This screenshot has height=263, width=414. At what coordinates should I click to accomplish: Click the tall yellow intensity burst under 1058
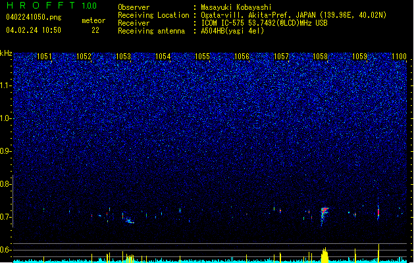click(x=324, y=255)
